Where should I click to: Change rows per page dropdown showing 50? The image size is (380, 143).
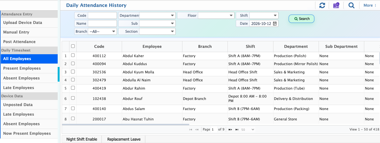coord(248,130)
